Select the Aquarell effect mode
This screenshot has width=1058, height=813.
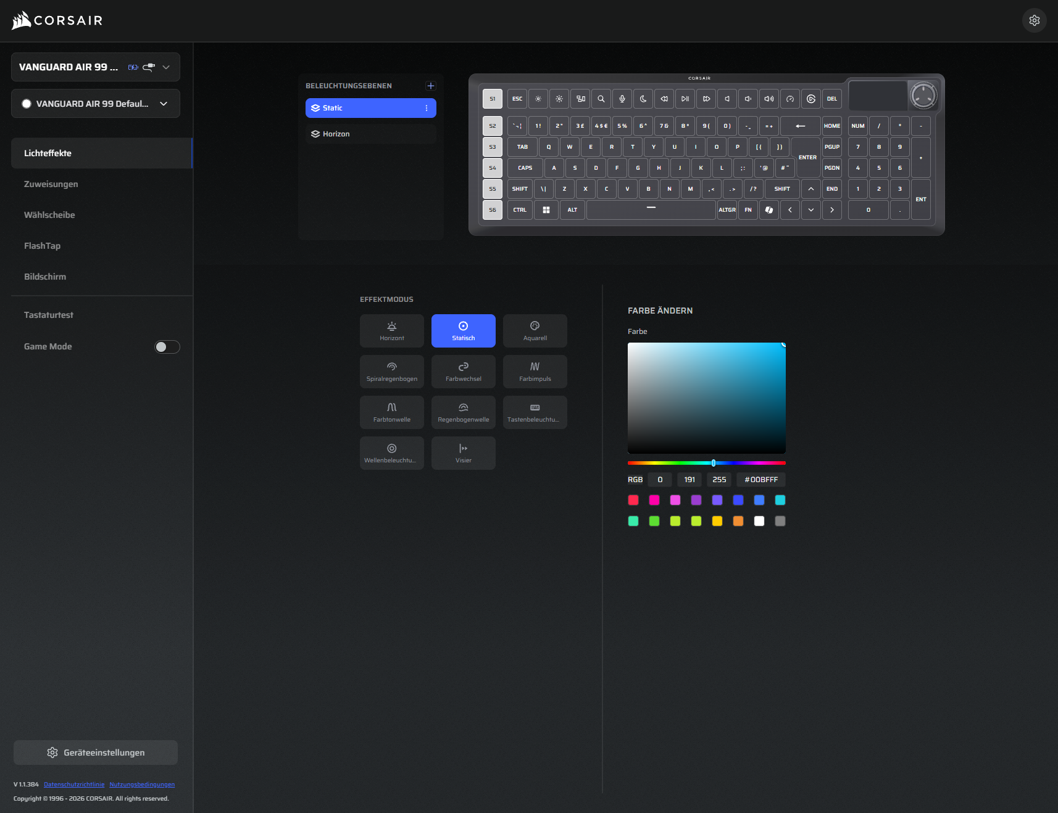535,331
